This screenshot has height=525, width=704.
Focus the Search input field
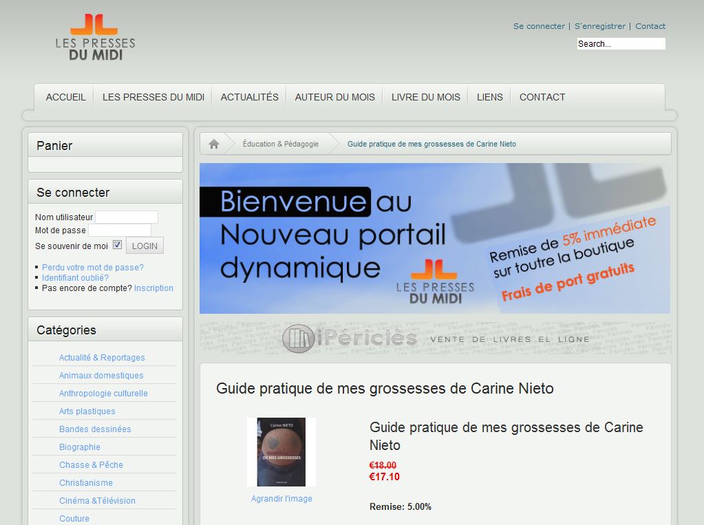621,44
